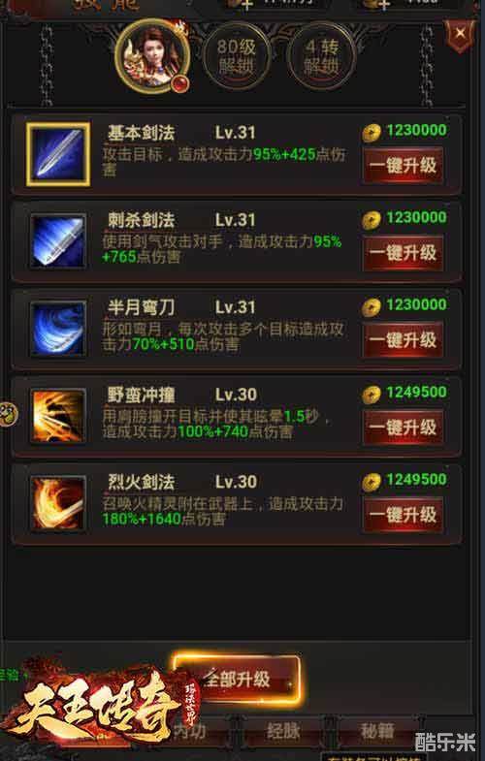Select the 基本剑法 skill icon

point(58,154)
